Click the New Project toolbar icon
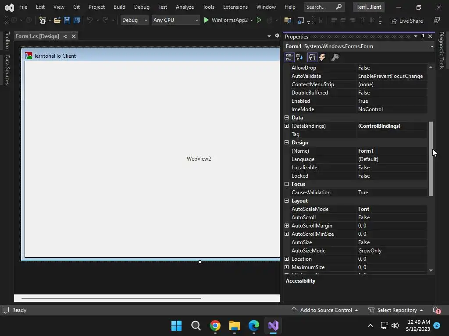Screen dimensions: 449x336 [43, 20]
